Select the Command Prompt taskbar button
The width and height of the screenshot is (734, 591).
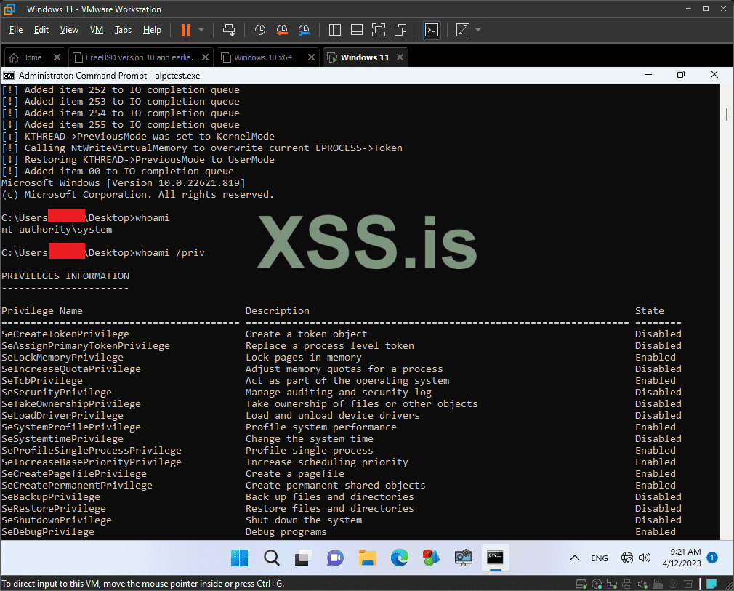495,558
